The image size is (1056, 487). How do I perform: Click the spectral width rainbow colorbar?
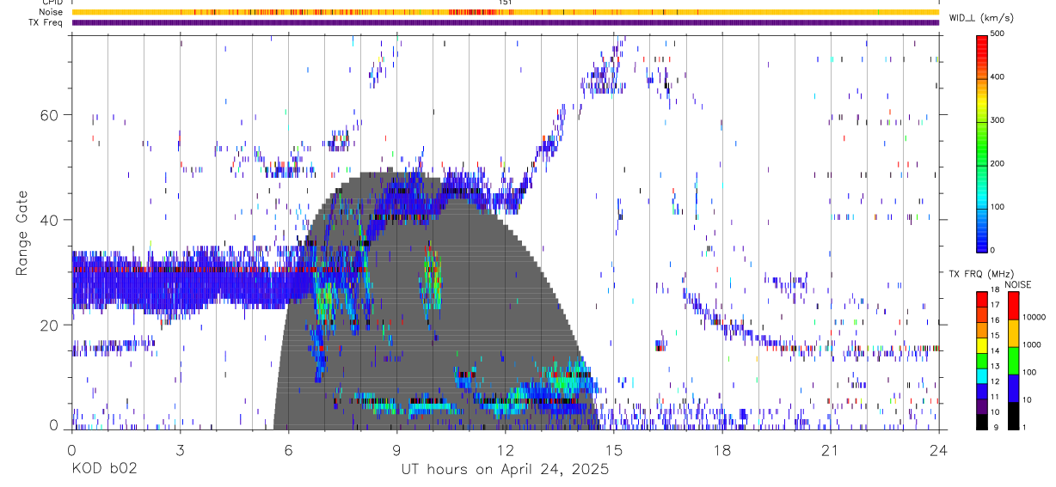tap(984, 143)
